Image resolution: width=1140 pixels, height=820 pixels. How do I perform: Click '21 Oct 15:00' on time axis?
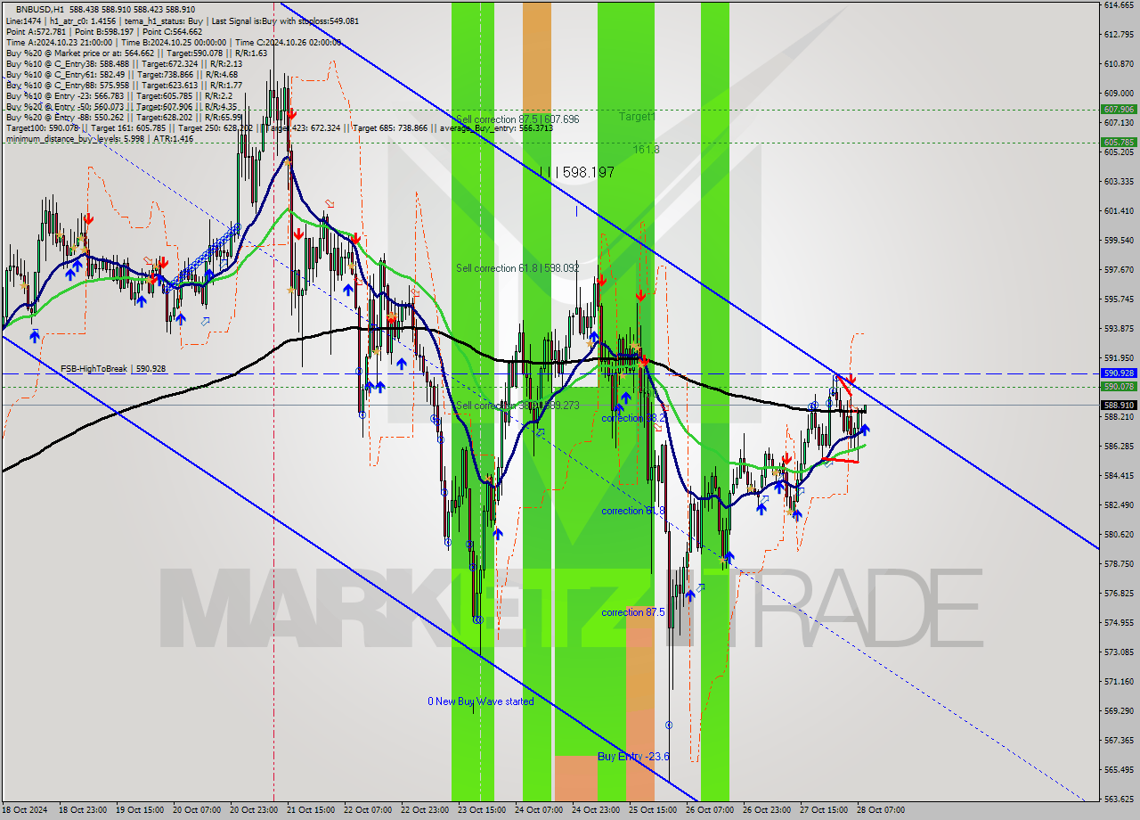click(x=310, y=810)
